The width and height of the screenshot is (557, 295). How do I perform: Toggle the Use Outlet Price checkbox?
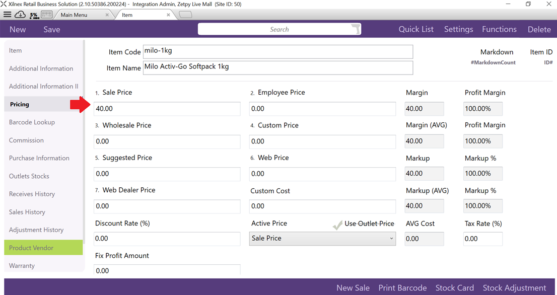[x=337, y=225]
